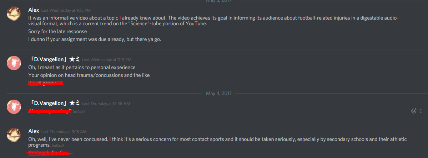Click the "Sorry for the late response" message
The image size is (428, 158).
coord(57,31)
